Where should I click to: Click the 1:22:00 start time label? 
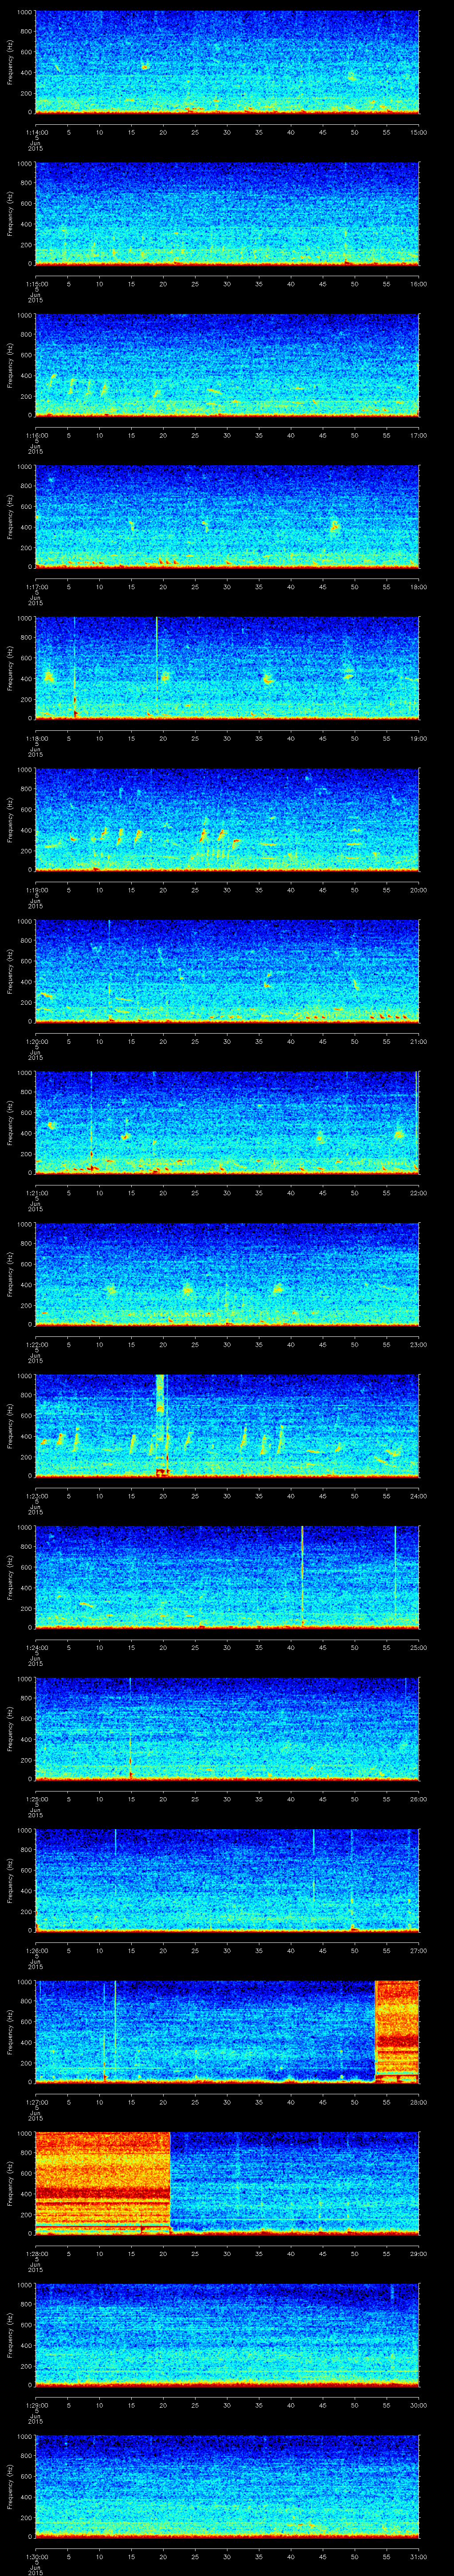point(37,1344)
